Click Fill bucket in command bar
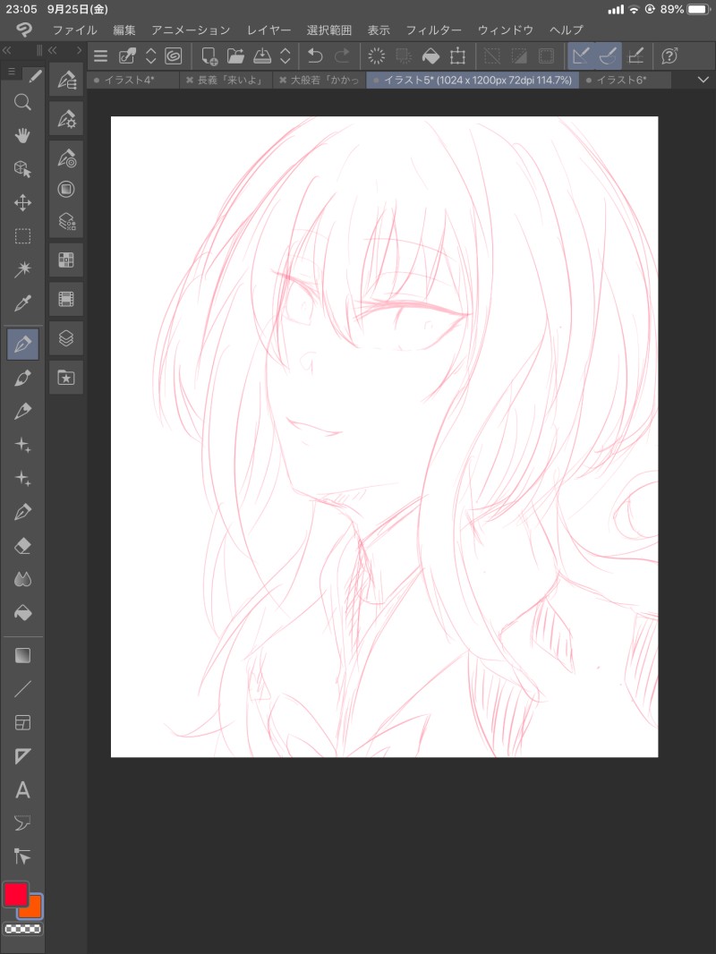Viewport: 716px width, 954px height. point(430,56)
